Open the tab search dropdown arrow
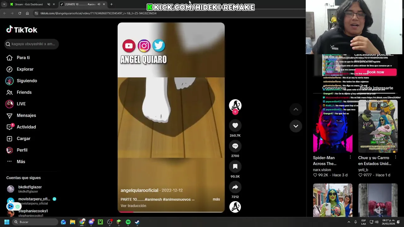 (x=4, y=4)
